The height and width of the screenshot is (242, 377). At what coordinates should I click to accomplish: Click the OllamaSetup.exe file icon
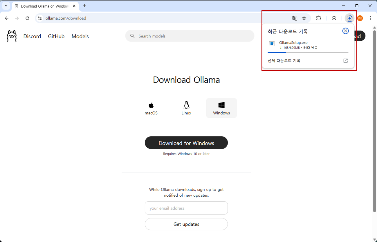(x=272, y=44)
